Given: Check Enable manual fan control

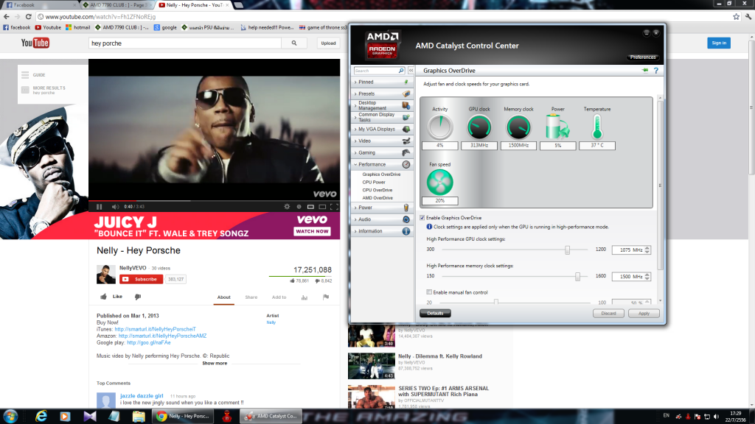Looking at the screenshot, I should tap(429, 292).
